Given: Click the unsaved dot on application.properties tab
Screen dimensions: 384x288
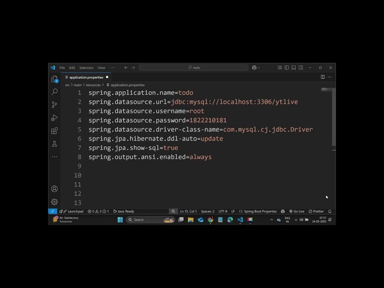Looking at the screenshot, I should [107, 77].
